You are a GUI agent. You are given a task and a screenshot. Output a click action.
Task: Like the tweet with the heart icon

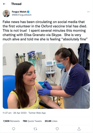coord(57,129)
